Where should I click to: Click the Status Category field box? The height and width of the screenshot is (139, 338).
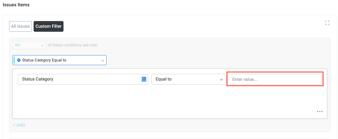79,79
